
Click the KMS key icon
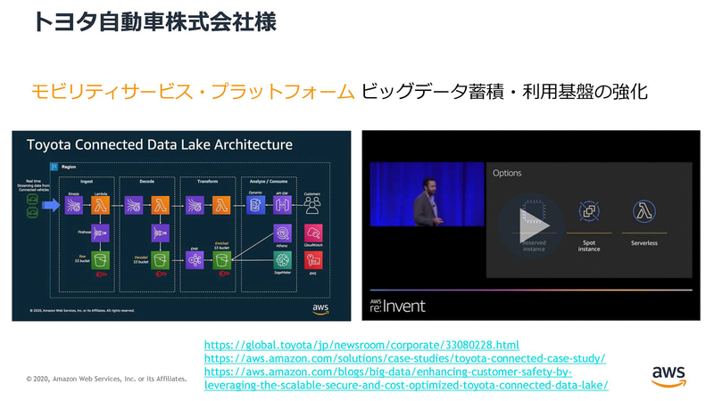[313, 260]
